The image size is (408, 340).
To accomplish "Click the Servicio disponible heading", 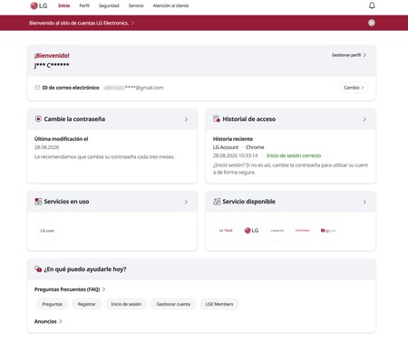I will [249, 202].
